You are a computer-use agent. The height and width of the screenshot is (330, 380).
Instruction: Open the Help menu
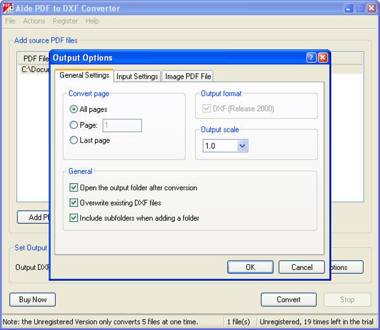tap(92, 21)
